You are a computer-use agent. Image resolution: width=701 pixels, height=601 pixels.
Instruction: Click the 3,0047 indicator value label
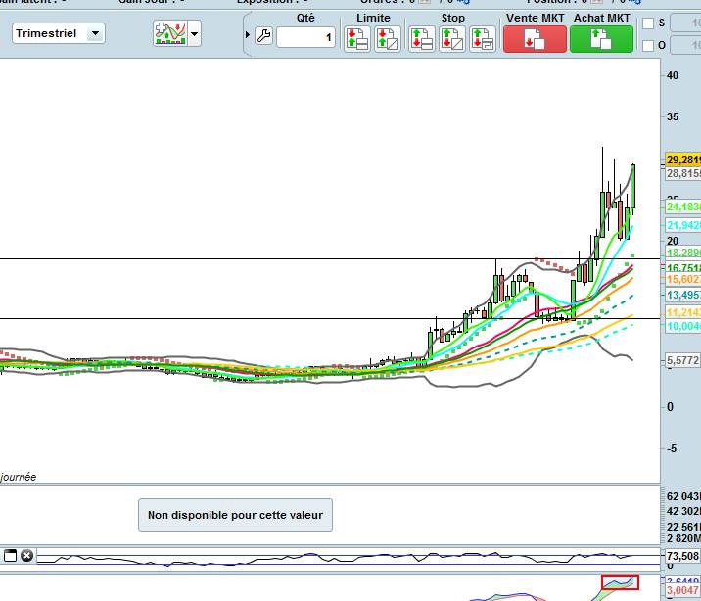click(x=682, y=591)
